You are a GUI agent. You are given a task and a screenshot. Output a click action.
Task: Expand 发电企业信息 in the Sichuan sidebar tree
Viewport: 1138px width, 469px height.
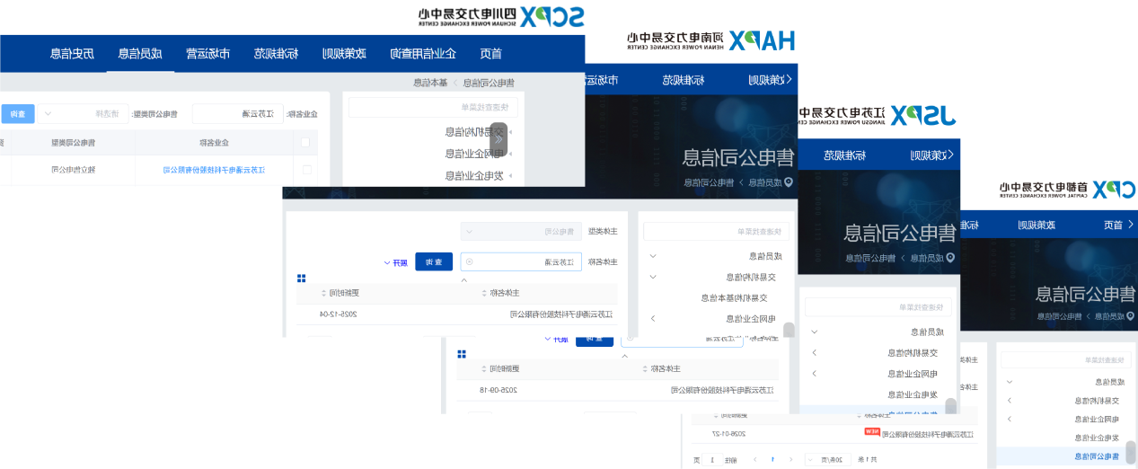tap(511, 176)
